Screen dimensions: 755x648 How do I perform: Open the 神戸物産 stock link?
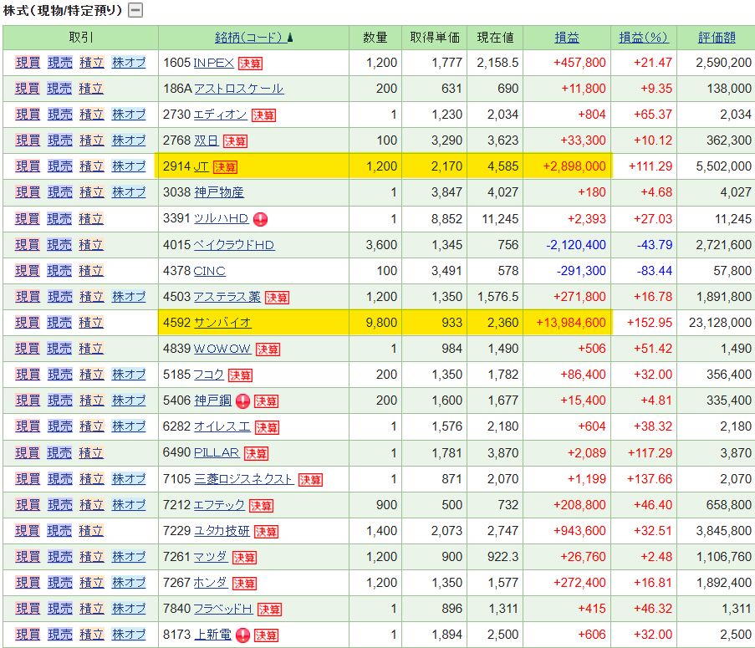(x=219, y=193)
